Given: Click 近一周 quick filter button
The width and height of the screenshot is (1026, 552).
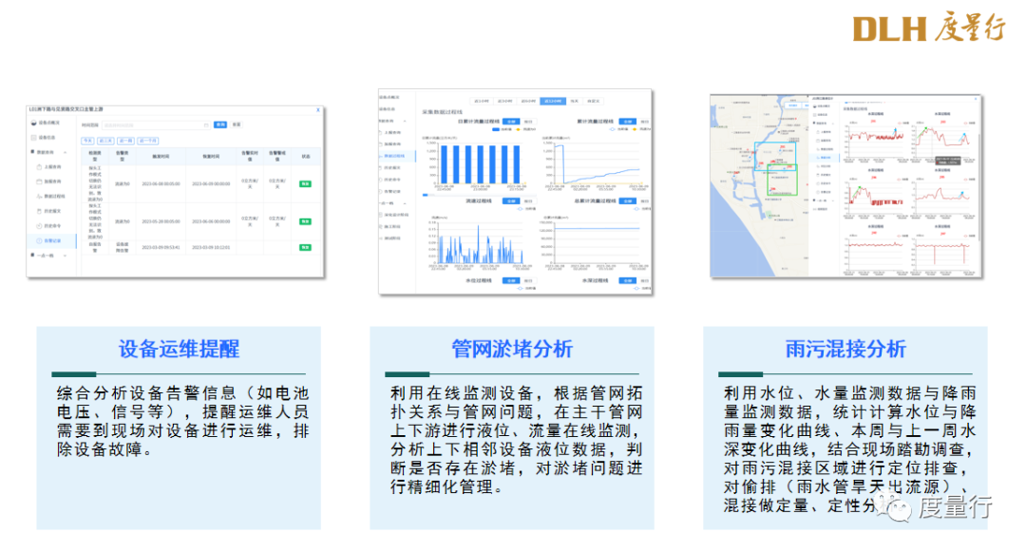Looking at the screenshot, I should [125, 141].
